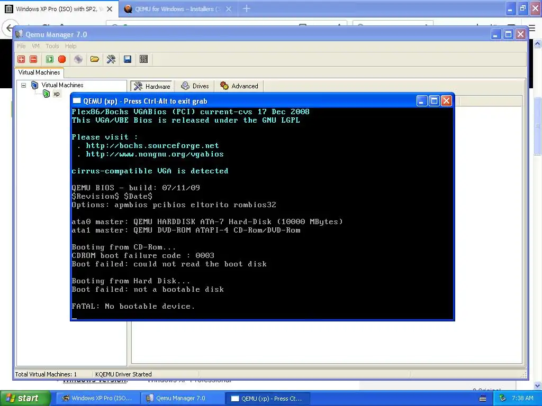
Task: Click the keyboard icon in system tray
Action: pyautogui.click(x=483, y=399)
